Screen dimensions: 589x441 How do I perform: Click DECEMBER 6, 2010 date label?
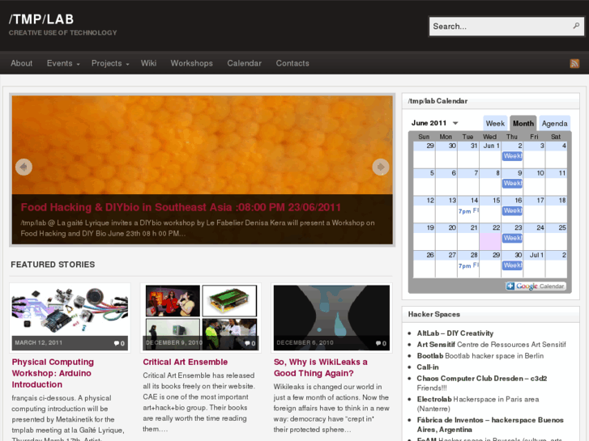click(305, 342)
